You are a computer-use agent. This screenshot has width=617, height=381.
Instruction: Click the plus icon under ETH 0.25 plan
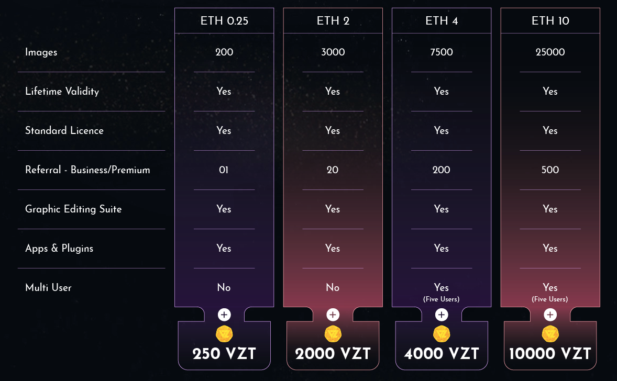(224, 315)
